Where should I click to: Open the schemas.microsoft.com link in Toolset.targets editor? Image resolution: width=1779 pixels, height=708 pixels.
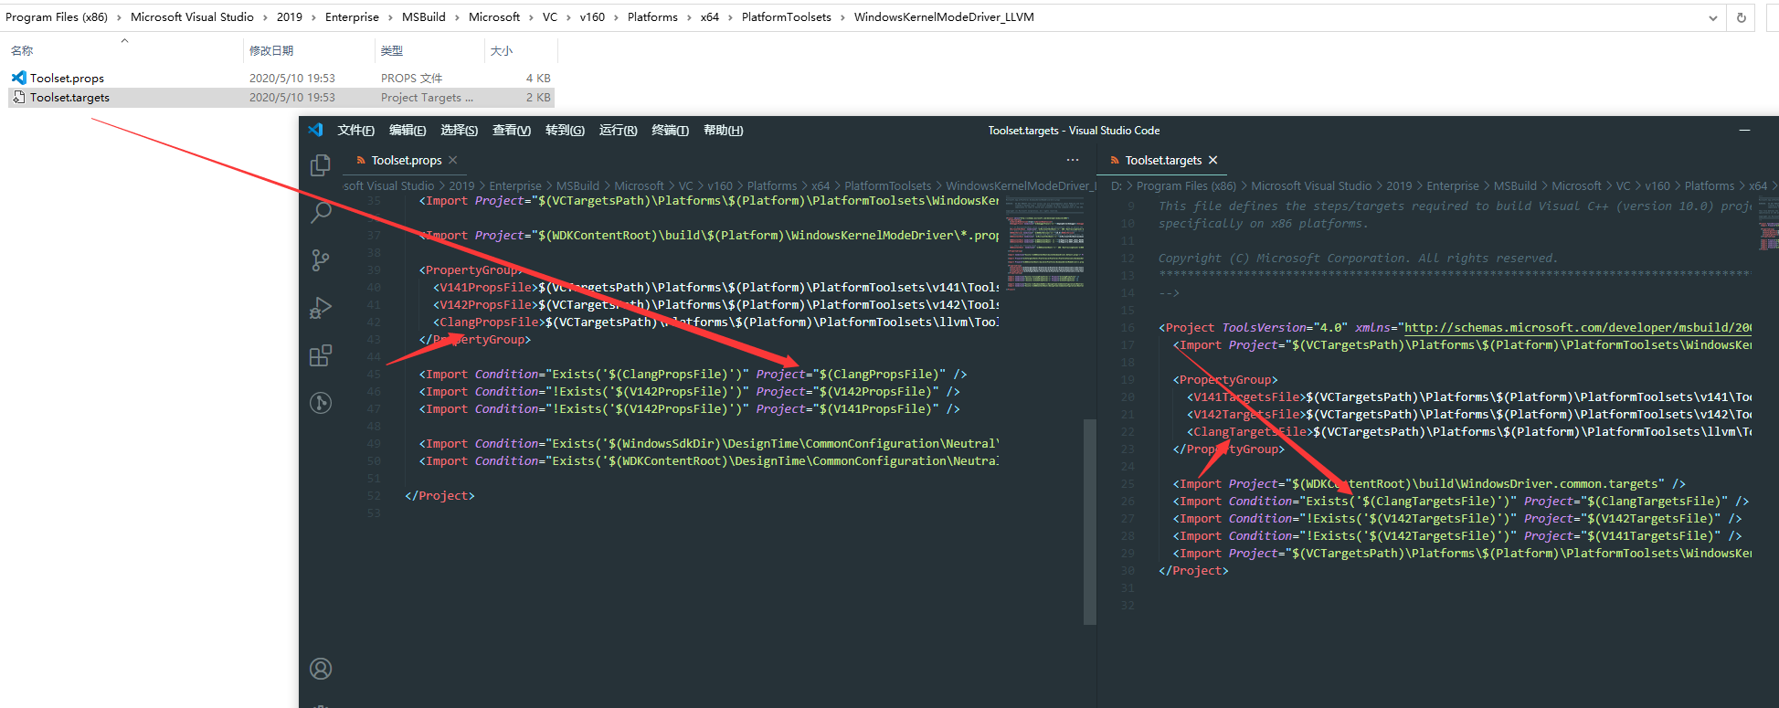(1578, 327)
